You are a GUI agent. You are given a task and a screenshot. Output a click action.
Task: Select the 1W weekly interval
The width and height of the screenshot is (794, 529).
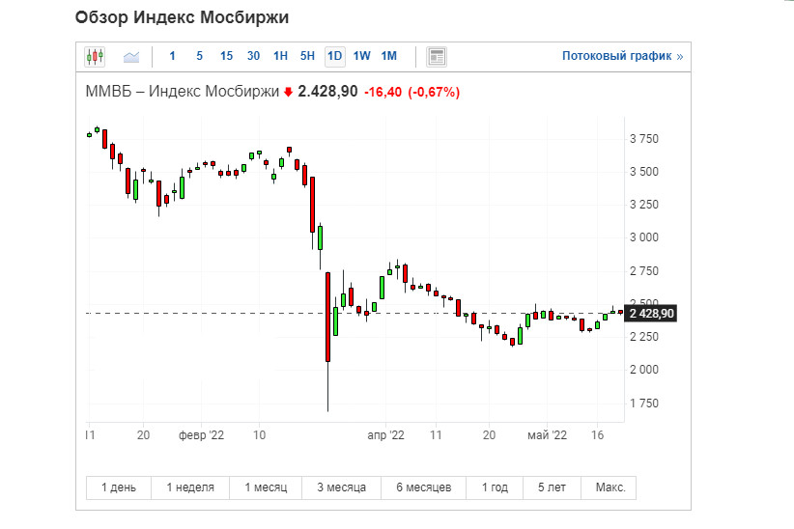point(361,56)
